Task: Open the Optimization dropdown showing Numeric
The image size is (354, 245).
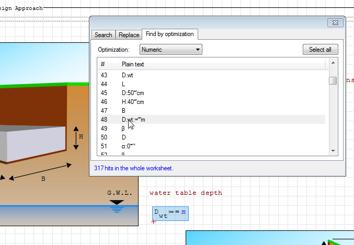Action: tap(170, 50)
